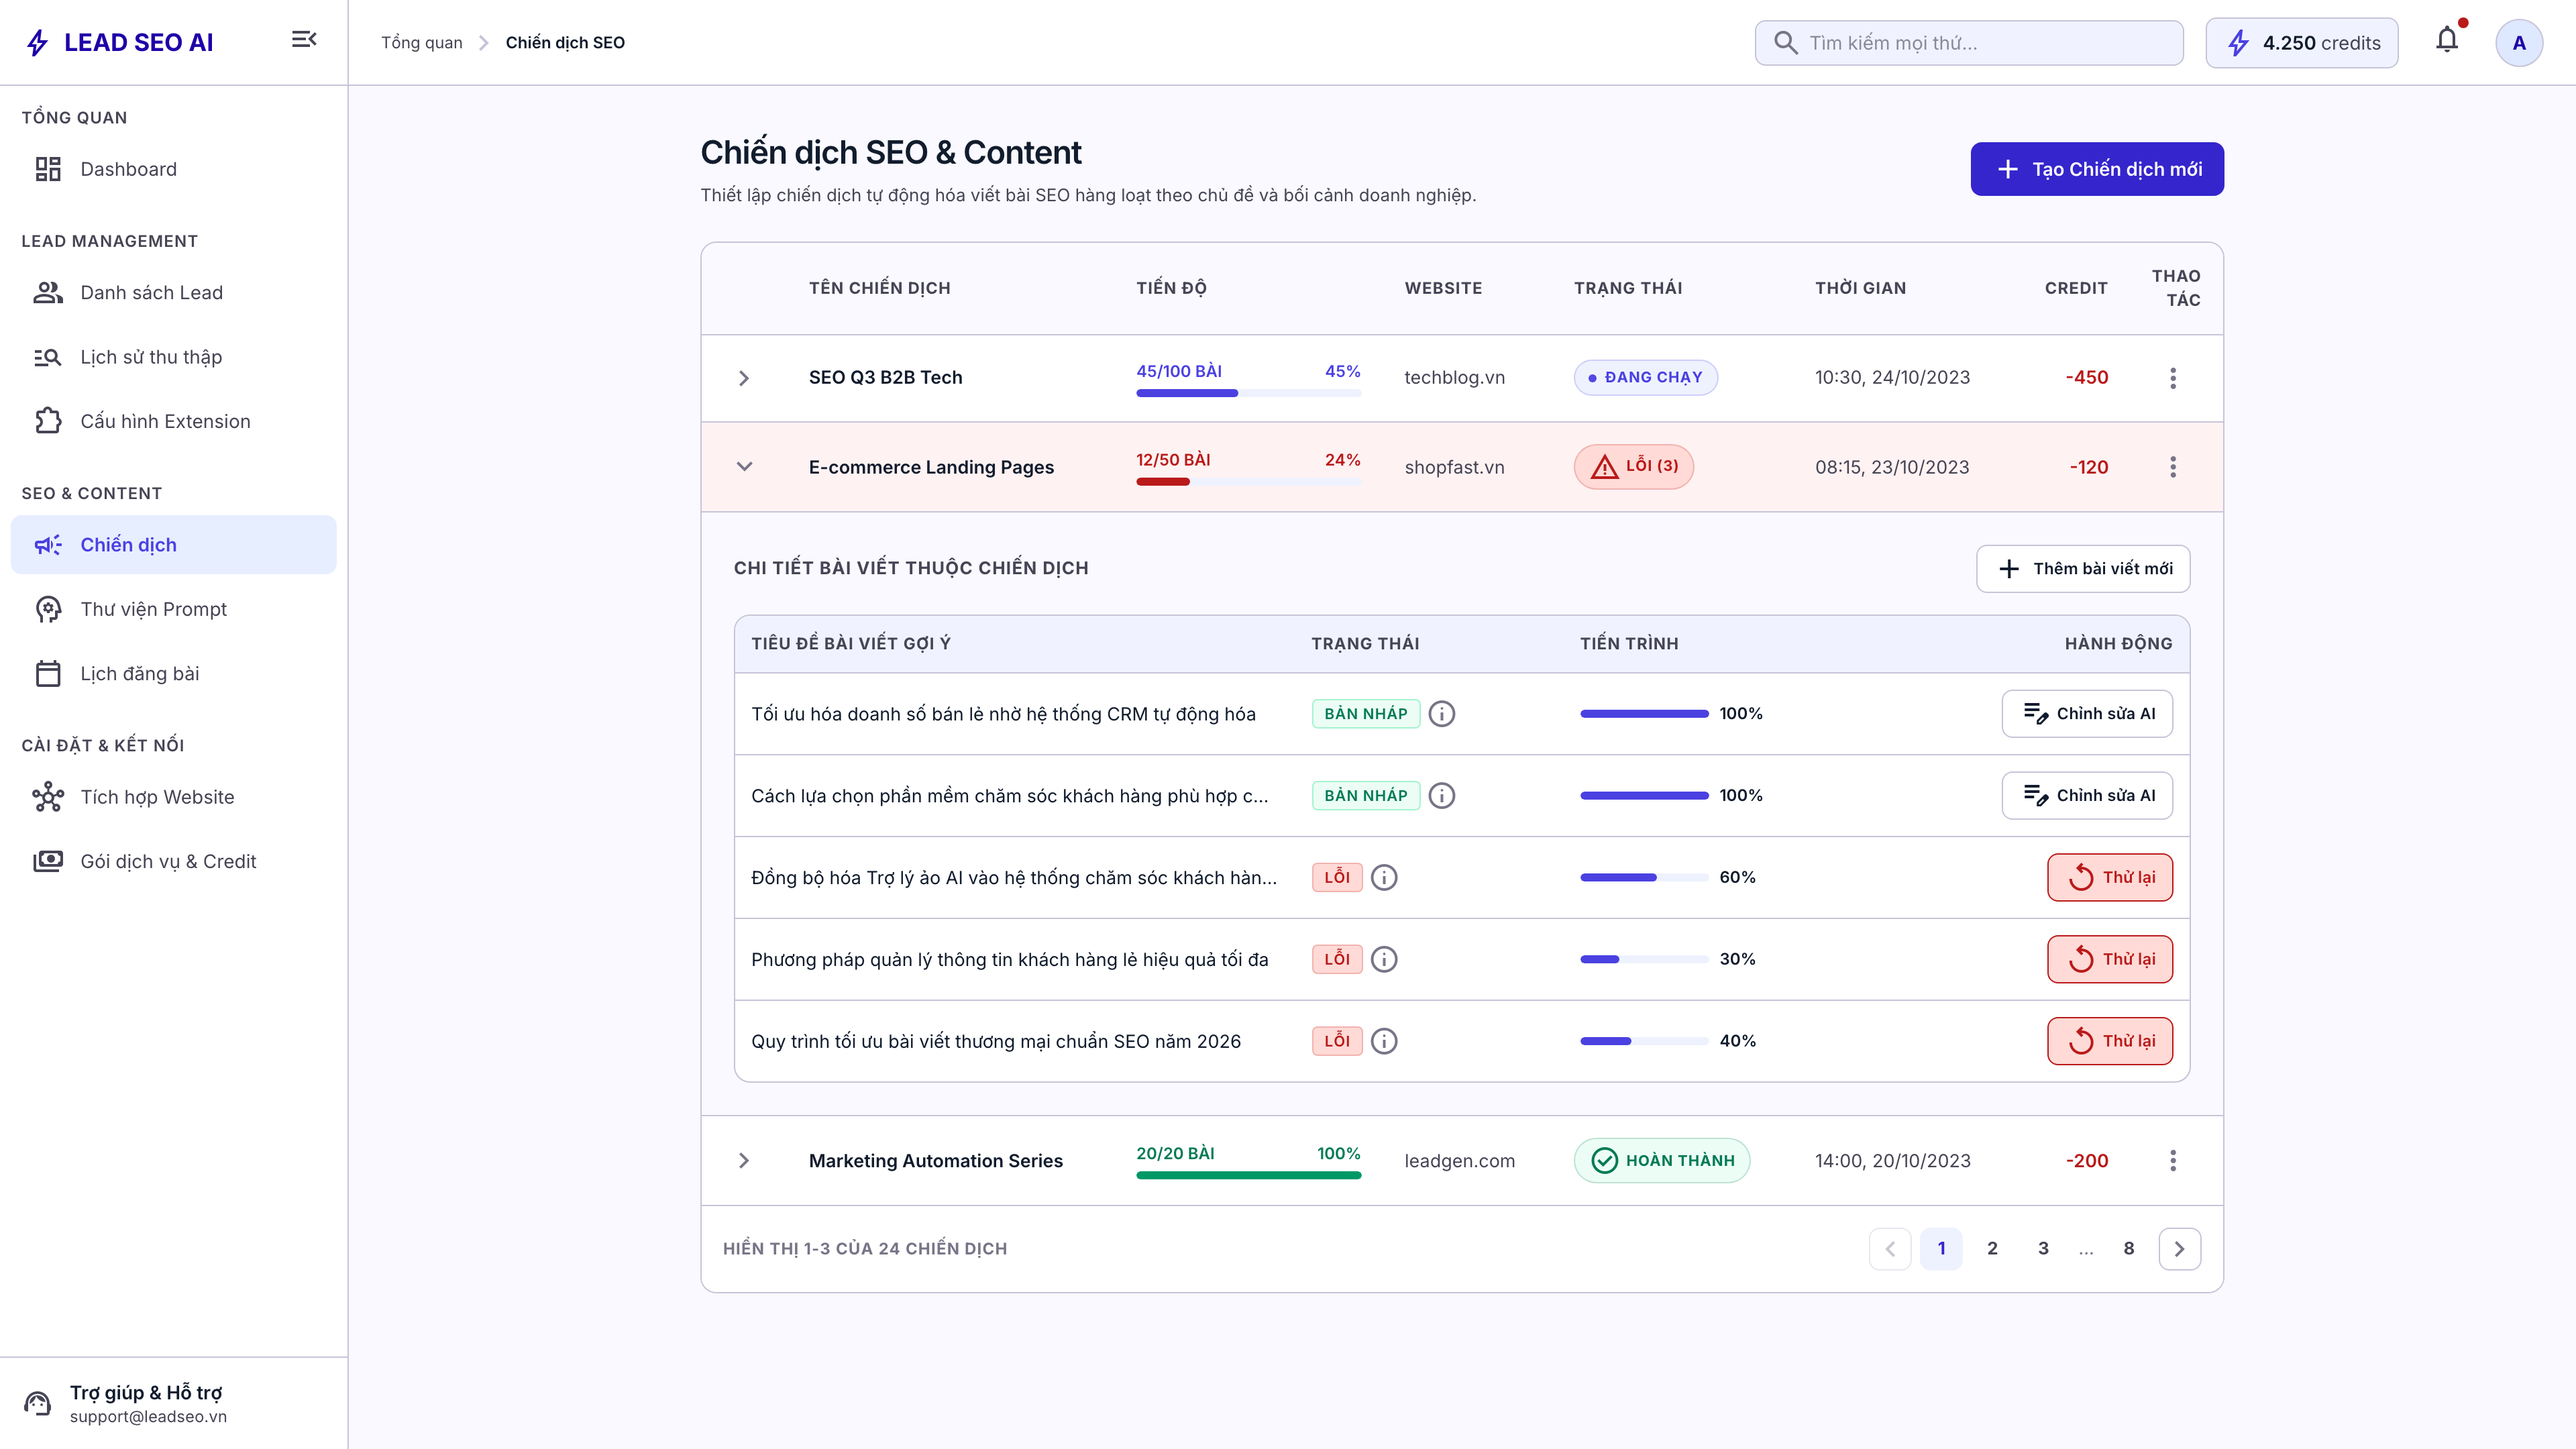Open Gói dịch vụ & Credit page

[174, 862]
